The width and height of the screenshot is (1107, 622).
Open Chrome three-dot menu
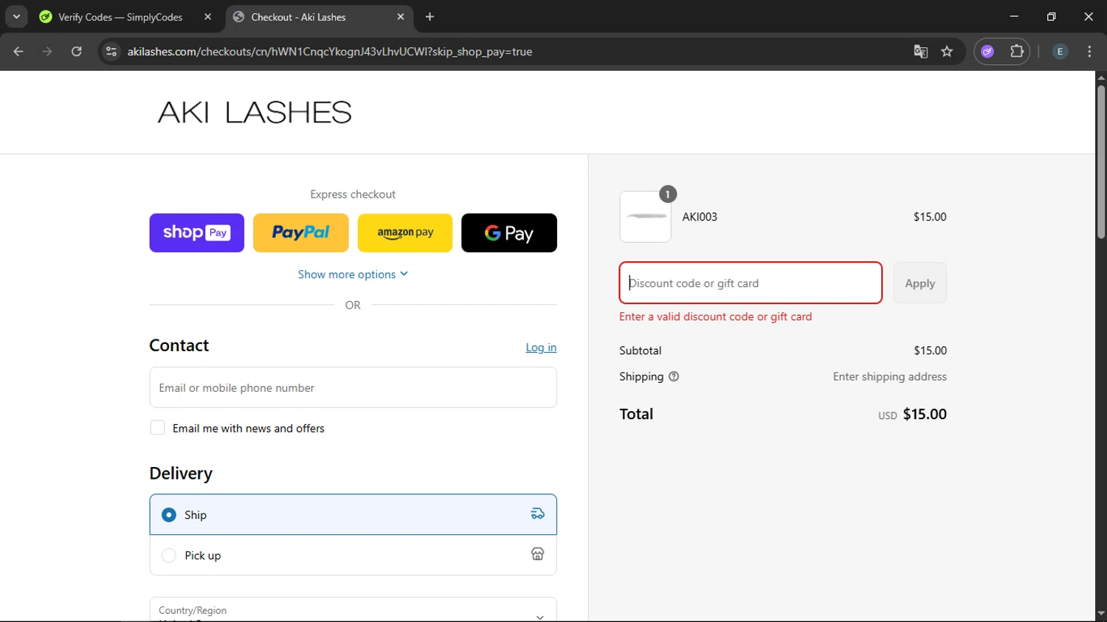(1089, 52)
